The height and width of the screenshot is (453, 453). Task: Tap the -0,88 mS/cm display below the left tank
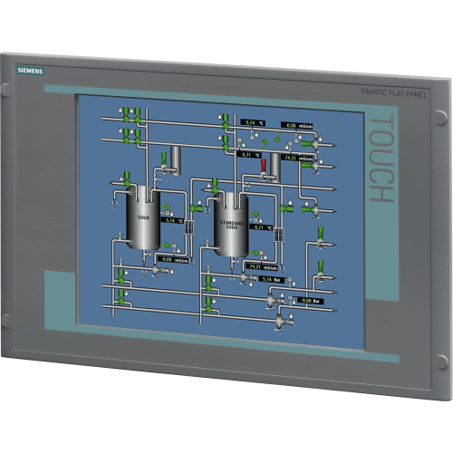point(173,260)
